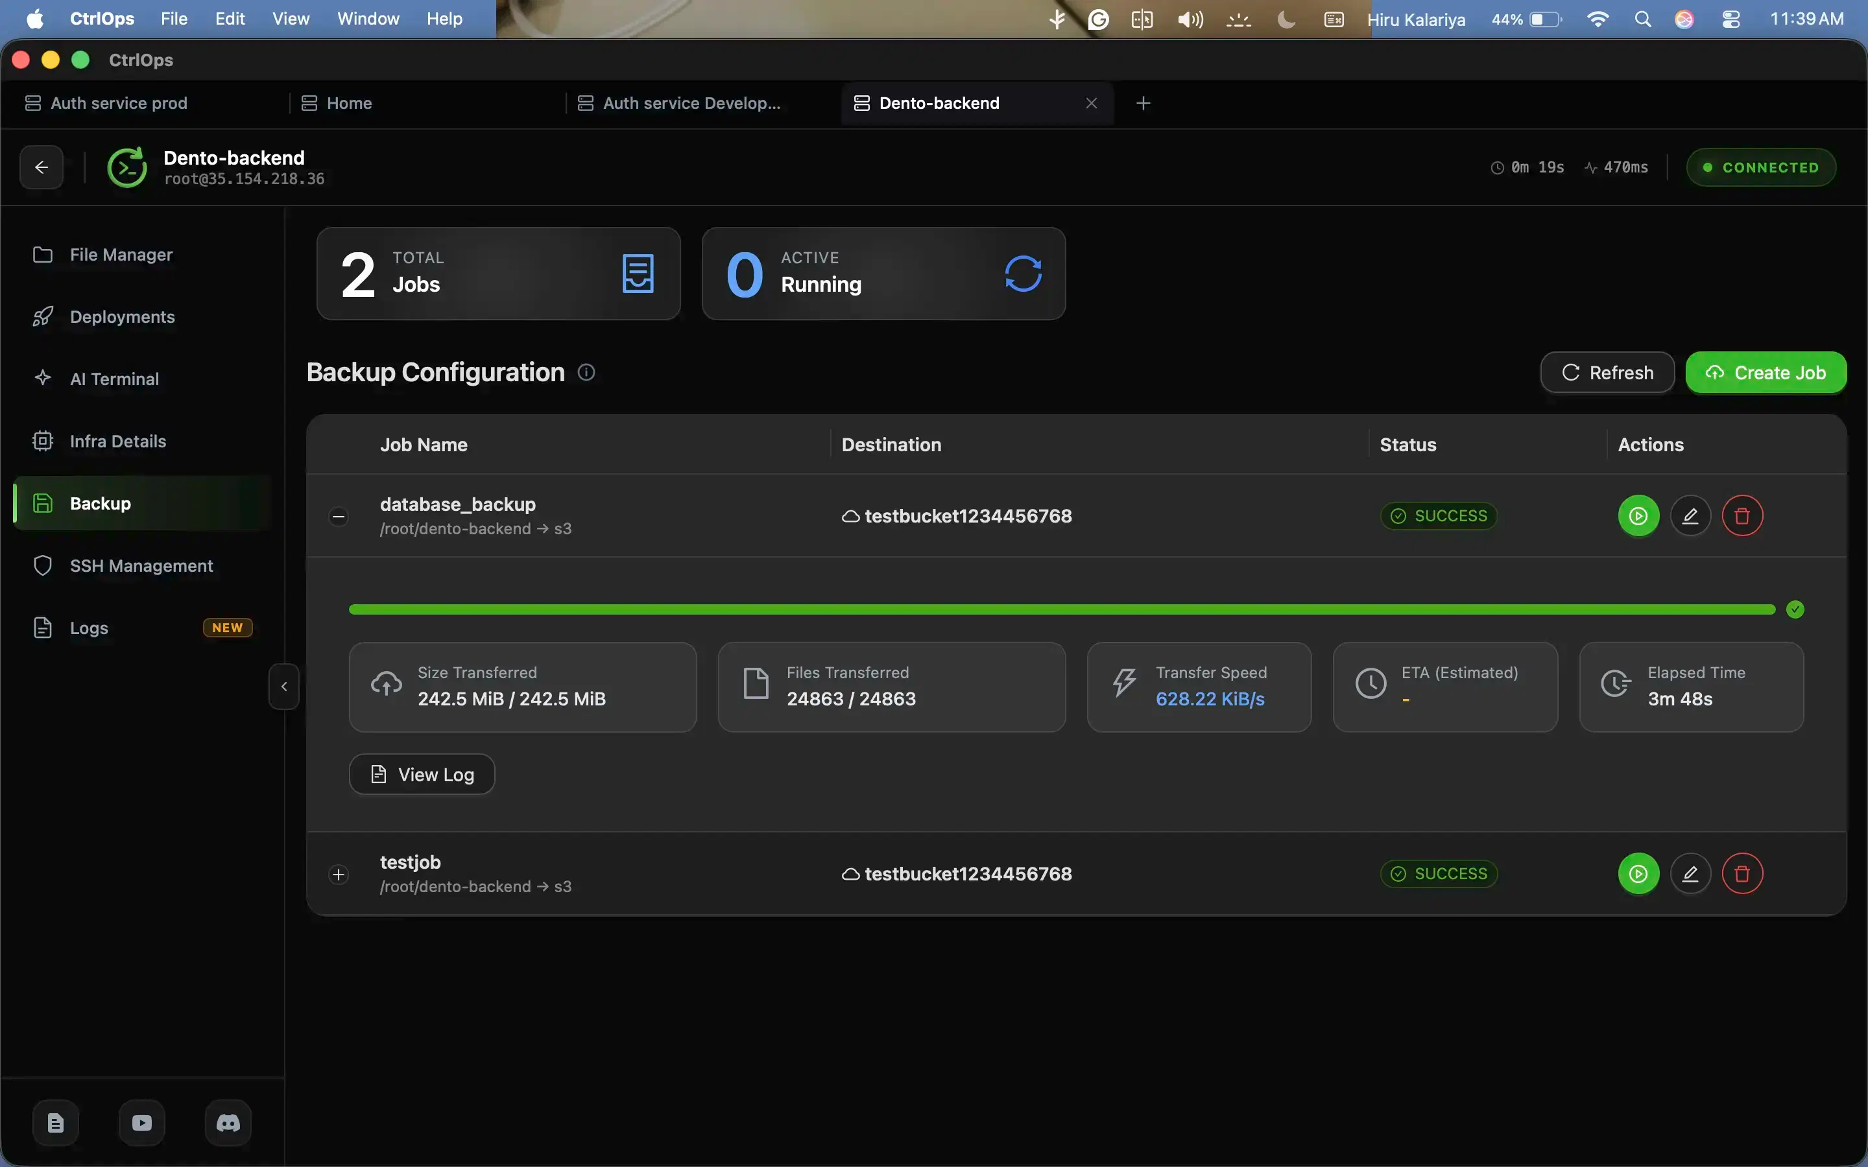This screenshot has width=1868, height=1167.
Task: Open AI Terminal in sidebar
Action: click(143, 379)
